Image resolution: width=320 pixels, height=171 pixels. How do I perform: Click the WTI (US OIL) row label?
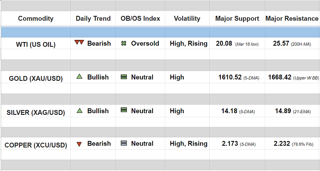coord(36,44)
